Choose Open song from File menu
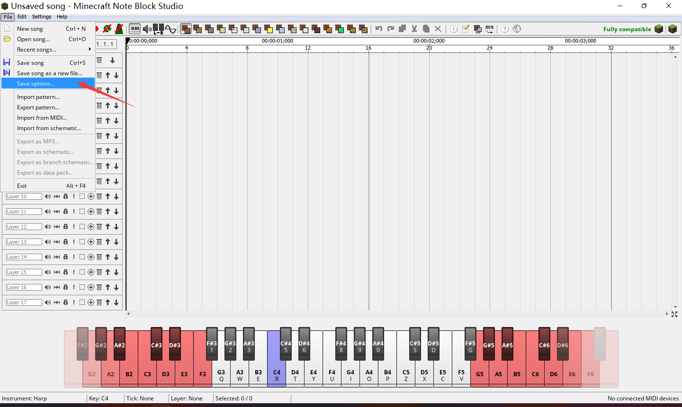This screenshot has height=407, width=682. tap(48, 39)
